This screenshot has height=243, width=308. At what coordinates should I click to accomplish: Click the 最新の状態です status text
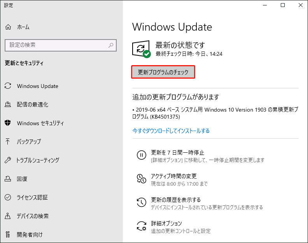(x=180, y=45)
